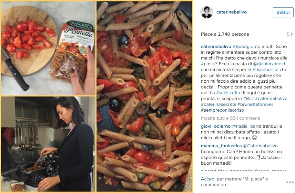Open the #pasta hashtag
Viewport: 295px width, 193px height.
(208, 64)
